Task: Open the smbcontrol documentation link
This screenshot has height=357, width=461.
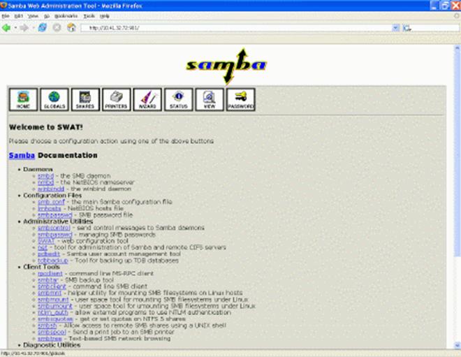Action: point(54,228)
